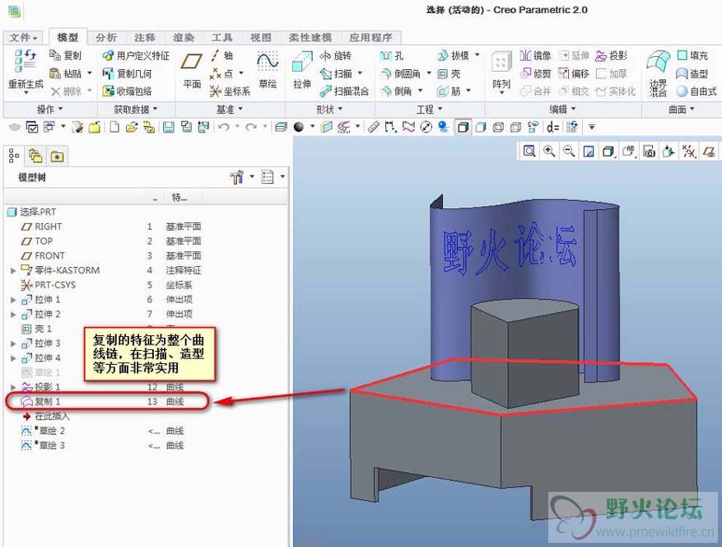Open the 形状 group dropdown
The image size is (722, 547).
[x=329, y=110]
